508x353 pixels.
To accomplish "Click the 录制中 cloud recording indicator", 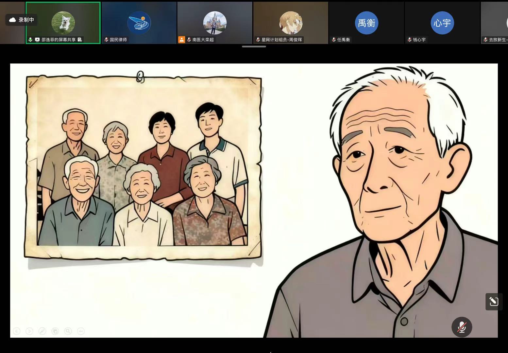I will pyautogui.click(x=22, y=20).
